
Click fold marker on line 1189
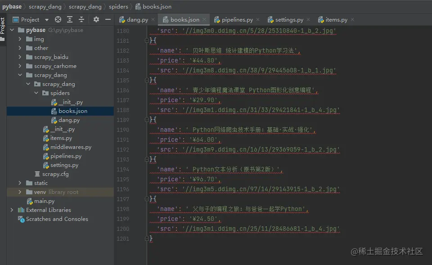[x=147, y=120]
